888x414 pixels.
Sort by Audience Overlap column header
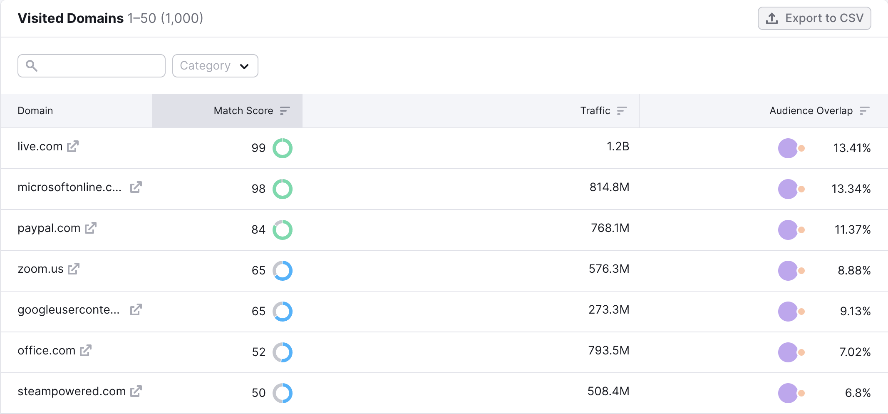pos(764,111)
